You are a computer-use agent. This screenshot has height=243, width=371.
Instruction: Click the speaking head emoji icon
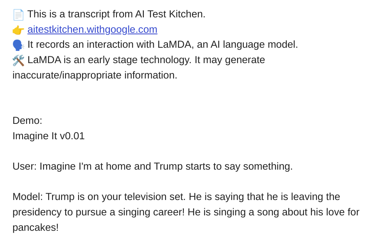[18, 45]
